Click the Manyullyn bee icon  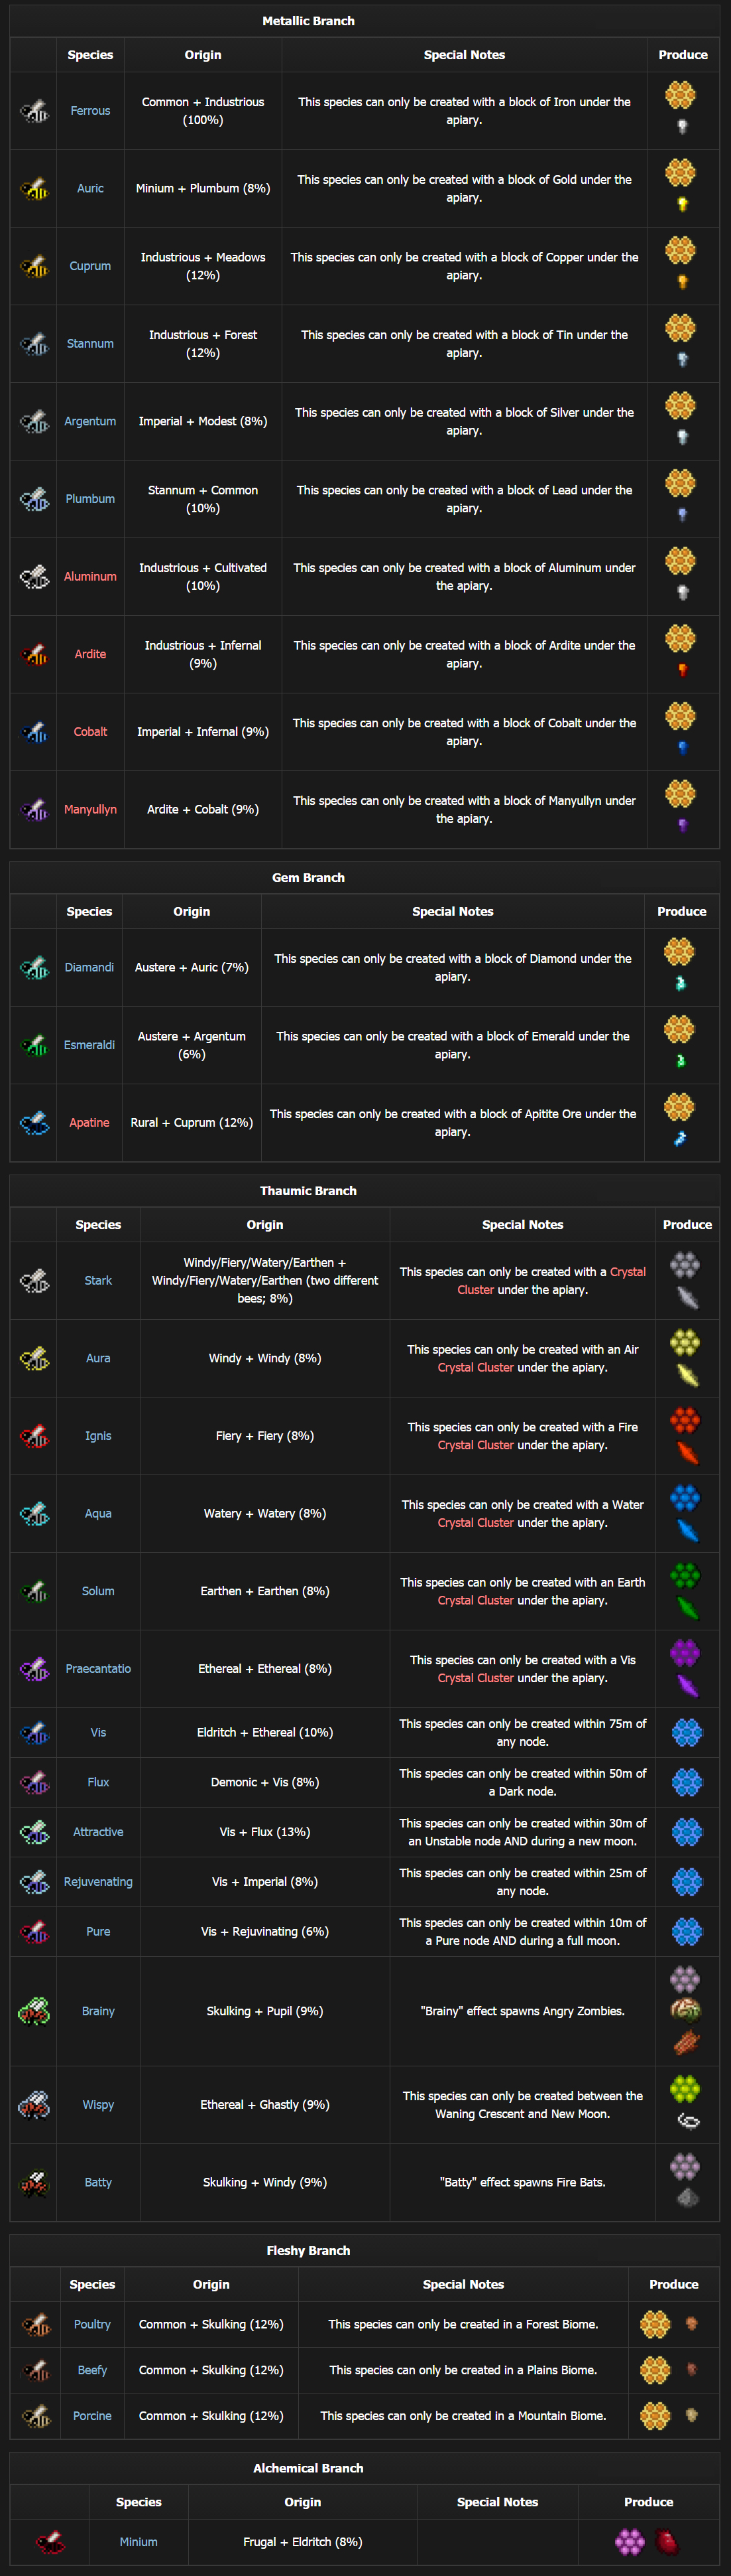[34, 809]
